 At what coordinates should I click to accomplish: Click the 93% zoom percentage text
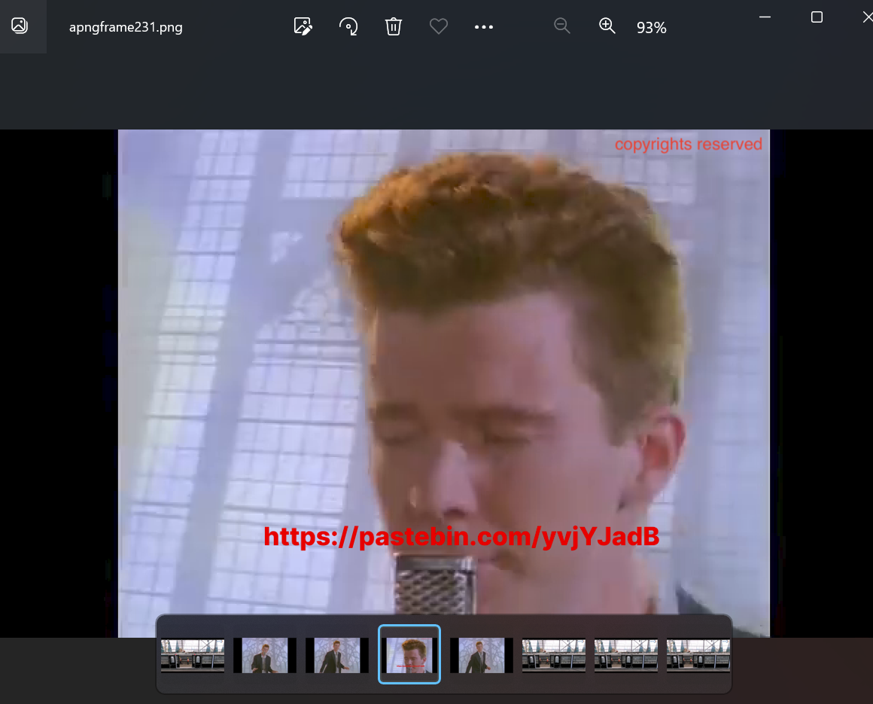tap(651, 28)
